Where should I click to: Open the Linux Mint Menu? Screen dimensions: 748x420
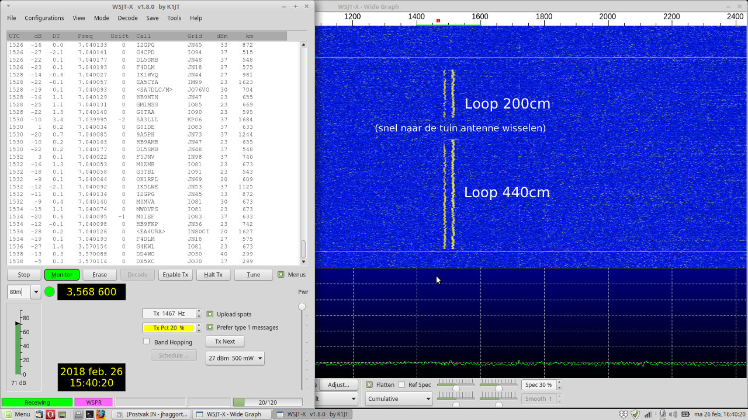[x=16, y=414]
